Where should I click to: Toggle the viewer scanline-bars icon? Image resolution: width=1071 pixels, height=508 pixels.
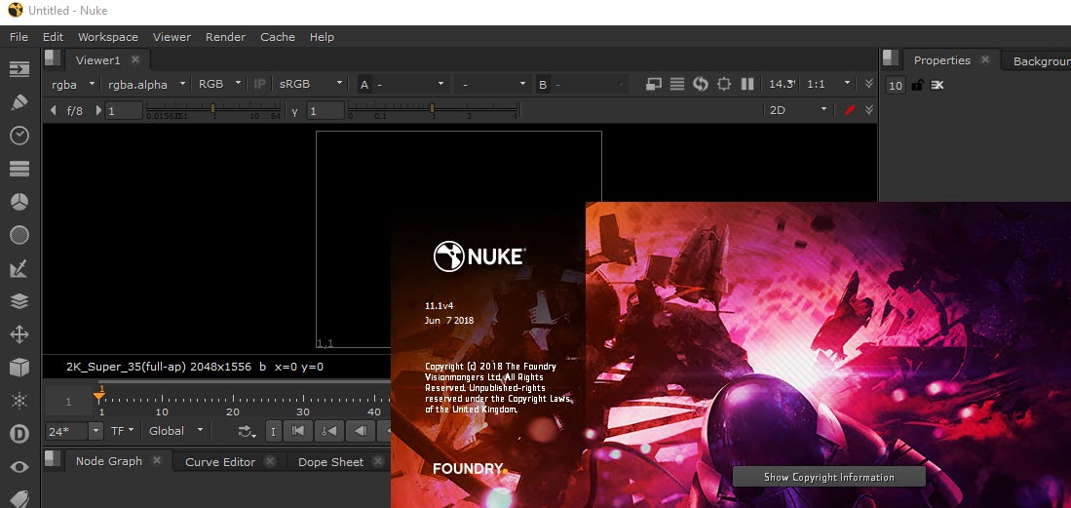tap(677, 84)
